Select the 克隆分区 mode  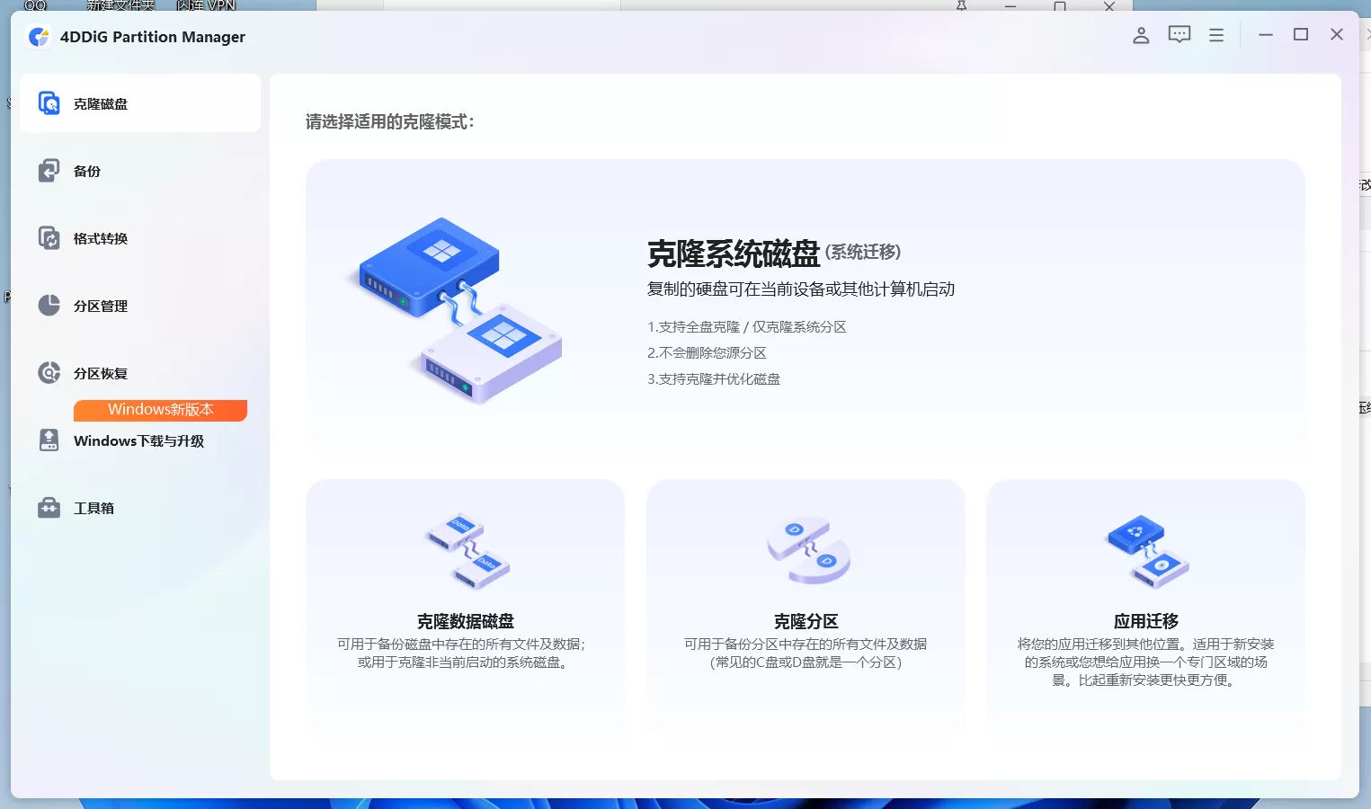pos(805,607)
